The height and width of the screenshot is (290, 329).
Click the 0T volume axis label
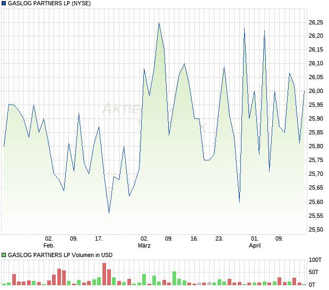click(312, 285)
